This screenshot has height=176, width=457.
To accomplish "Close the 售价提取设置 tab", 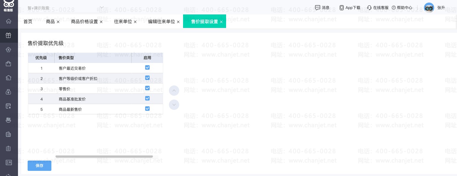I will tap(221, 22).
